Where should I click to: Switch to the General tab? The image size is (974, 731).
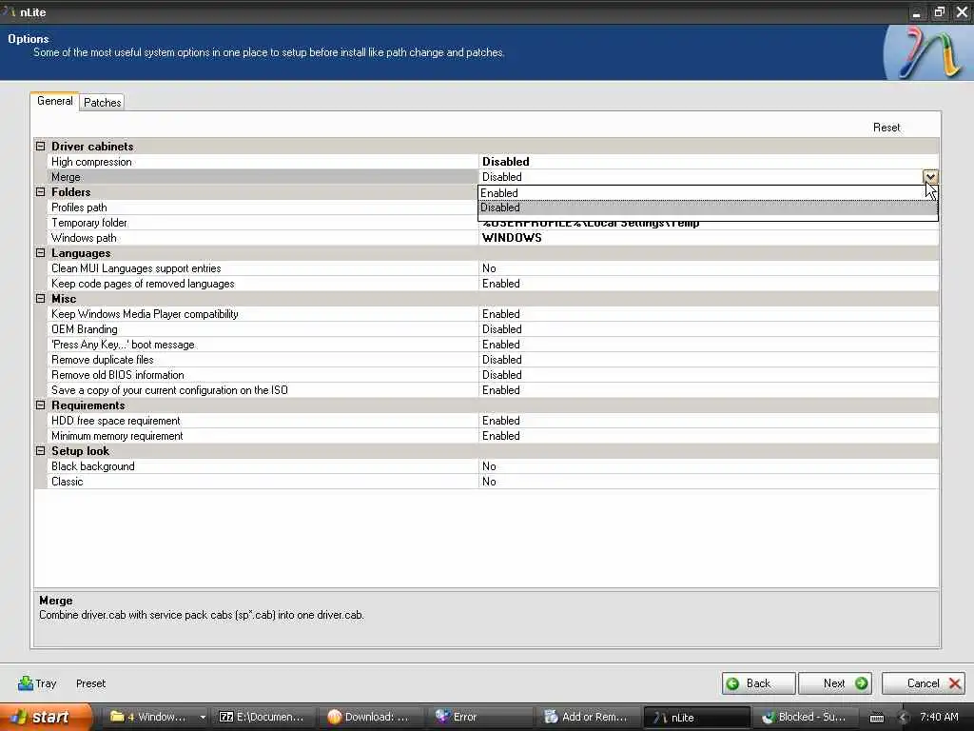coord(54,101)
